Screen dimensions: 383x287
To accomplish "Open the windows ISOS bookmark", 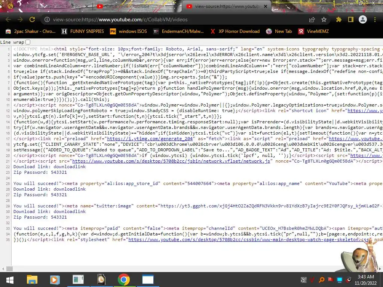I will click(x=129, y=31).
